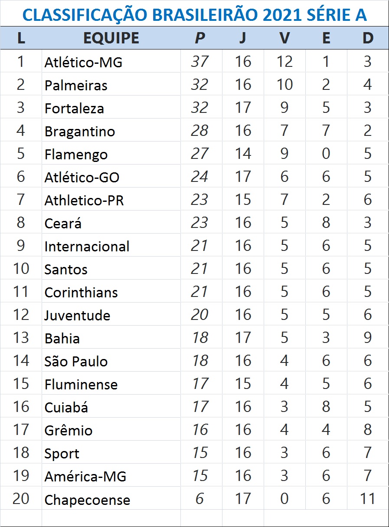
Task: Select the P points column header
Action: tap(199, 38)
